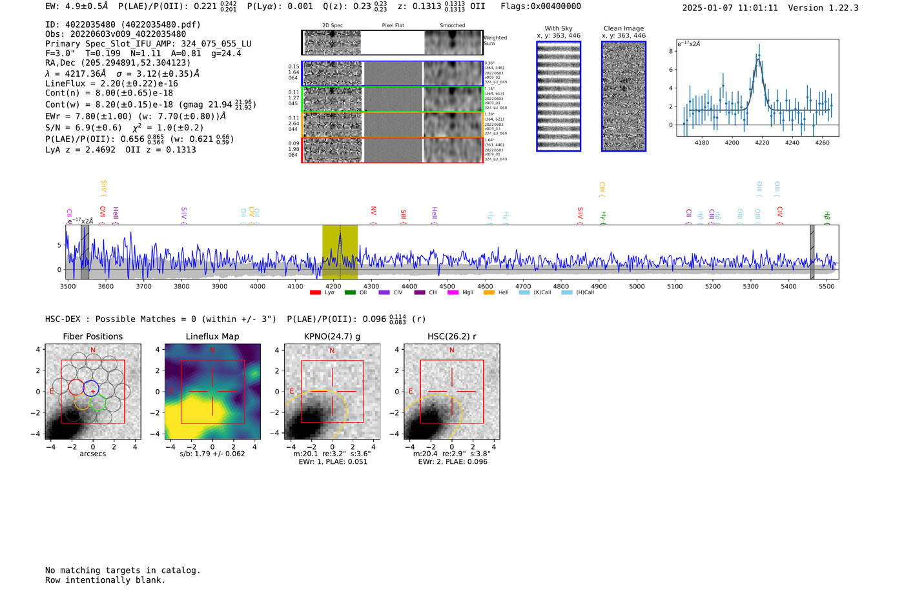Open the HSC(26.2) r cutout
This screenshot has height=615, width=904.
[451, 392]
